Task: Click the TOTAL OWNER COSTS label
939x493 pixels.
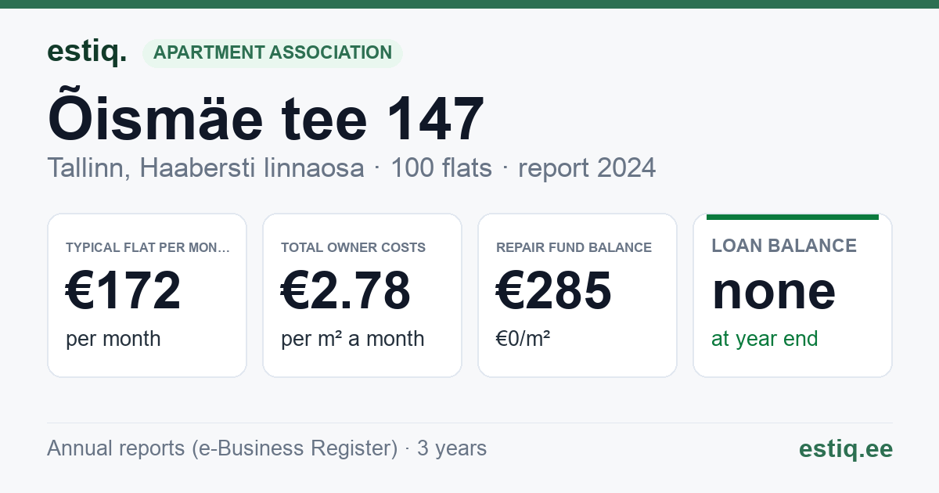Action: pyautogui.click(x=354, y=247)
